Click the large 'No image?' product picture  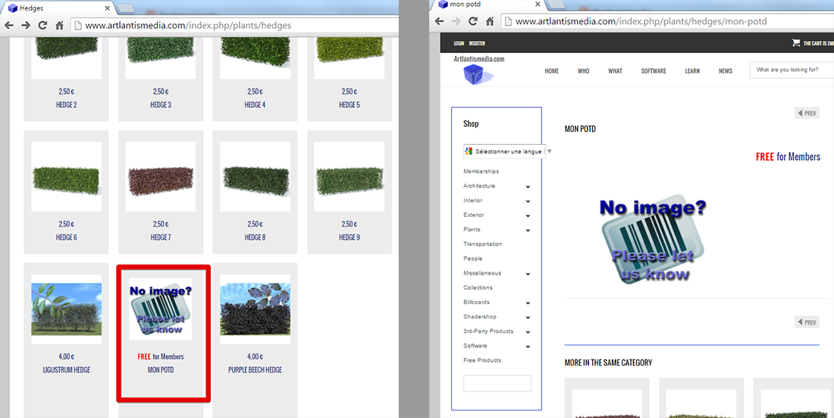coord(653,240)
